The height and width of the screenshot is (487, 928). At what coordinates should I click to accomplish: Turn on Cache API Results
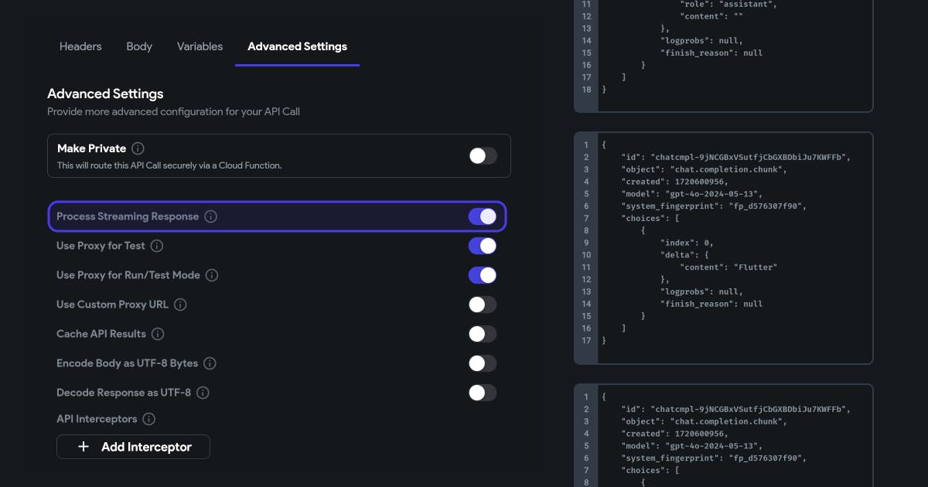tap(483, 334)
